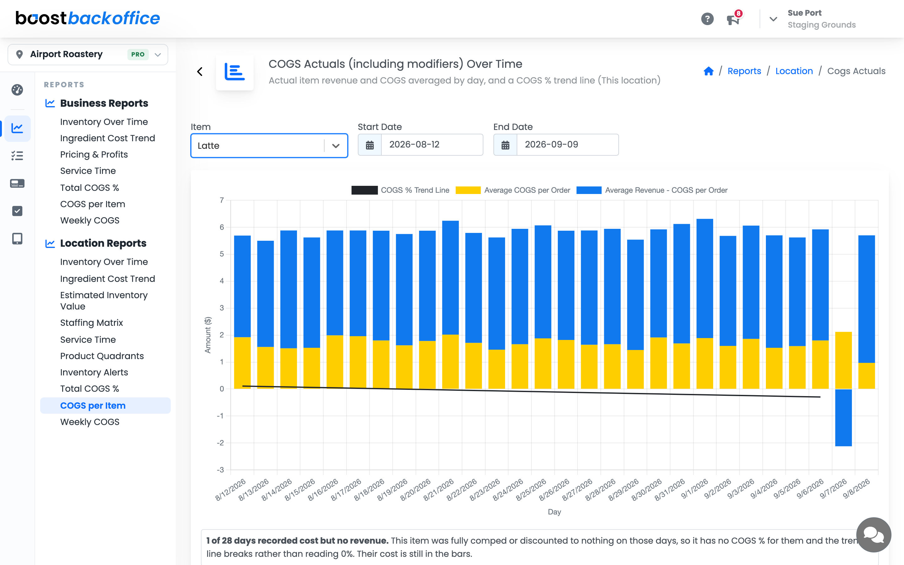Edit the End Date field 2026-09-09
This screenshot has height=565, width=904.
(568, 145)
